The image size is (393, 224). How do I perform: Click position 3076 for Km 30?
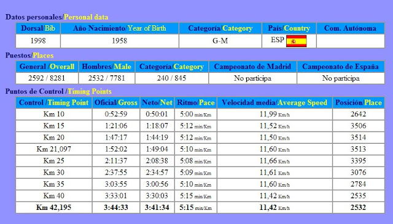[x=359, y=173]
